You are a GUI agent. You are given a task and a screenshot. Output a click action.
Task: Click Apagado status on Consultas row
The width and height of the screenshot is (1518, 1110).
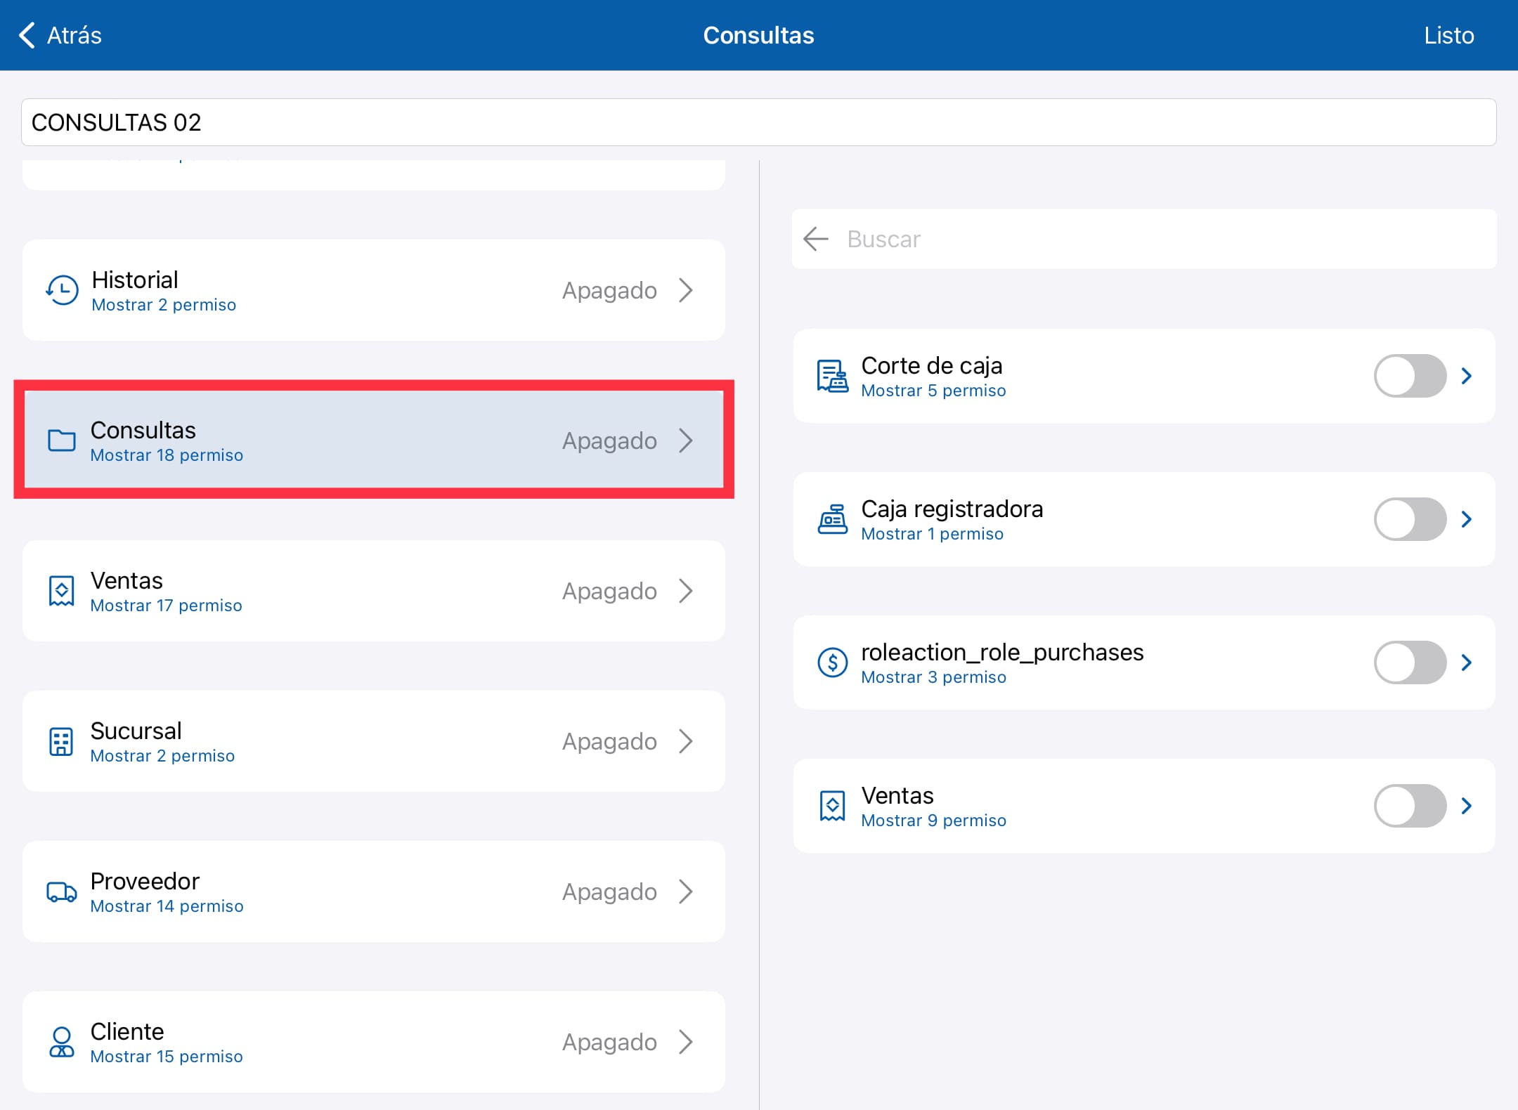point(609,440)
